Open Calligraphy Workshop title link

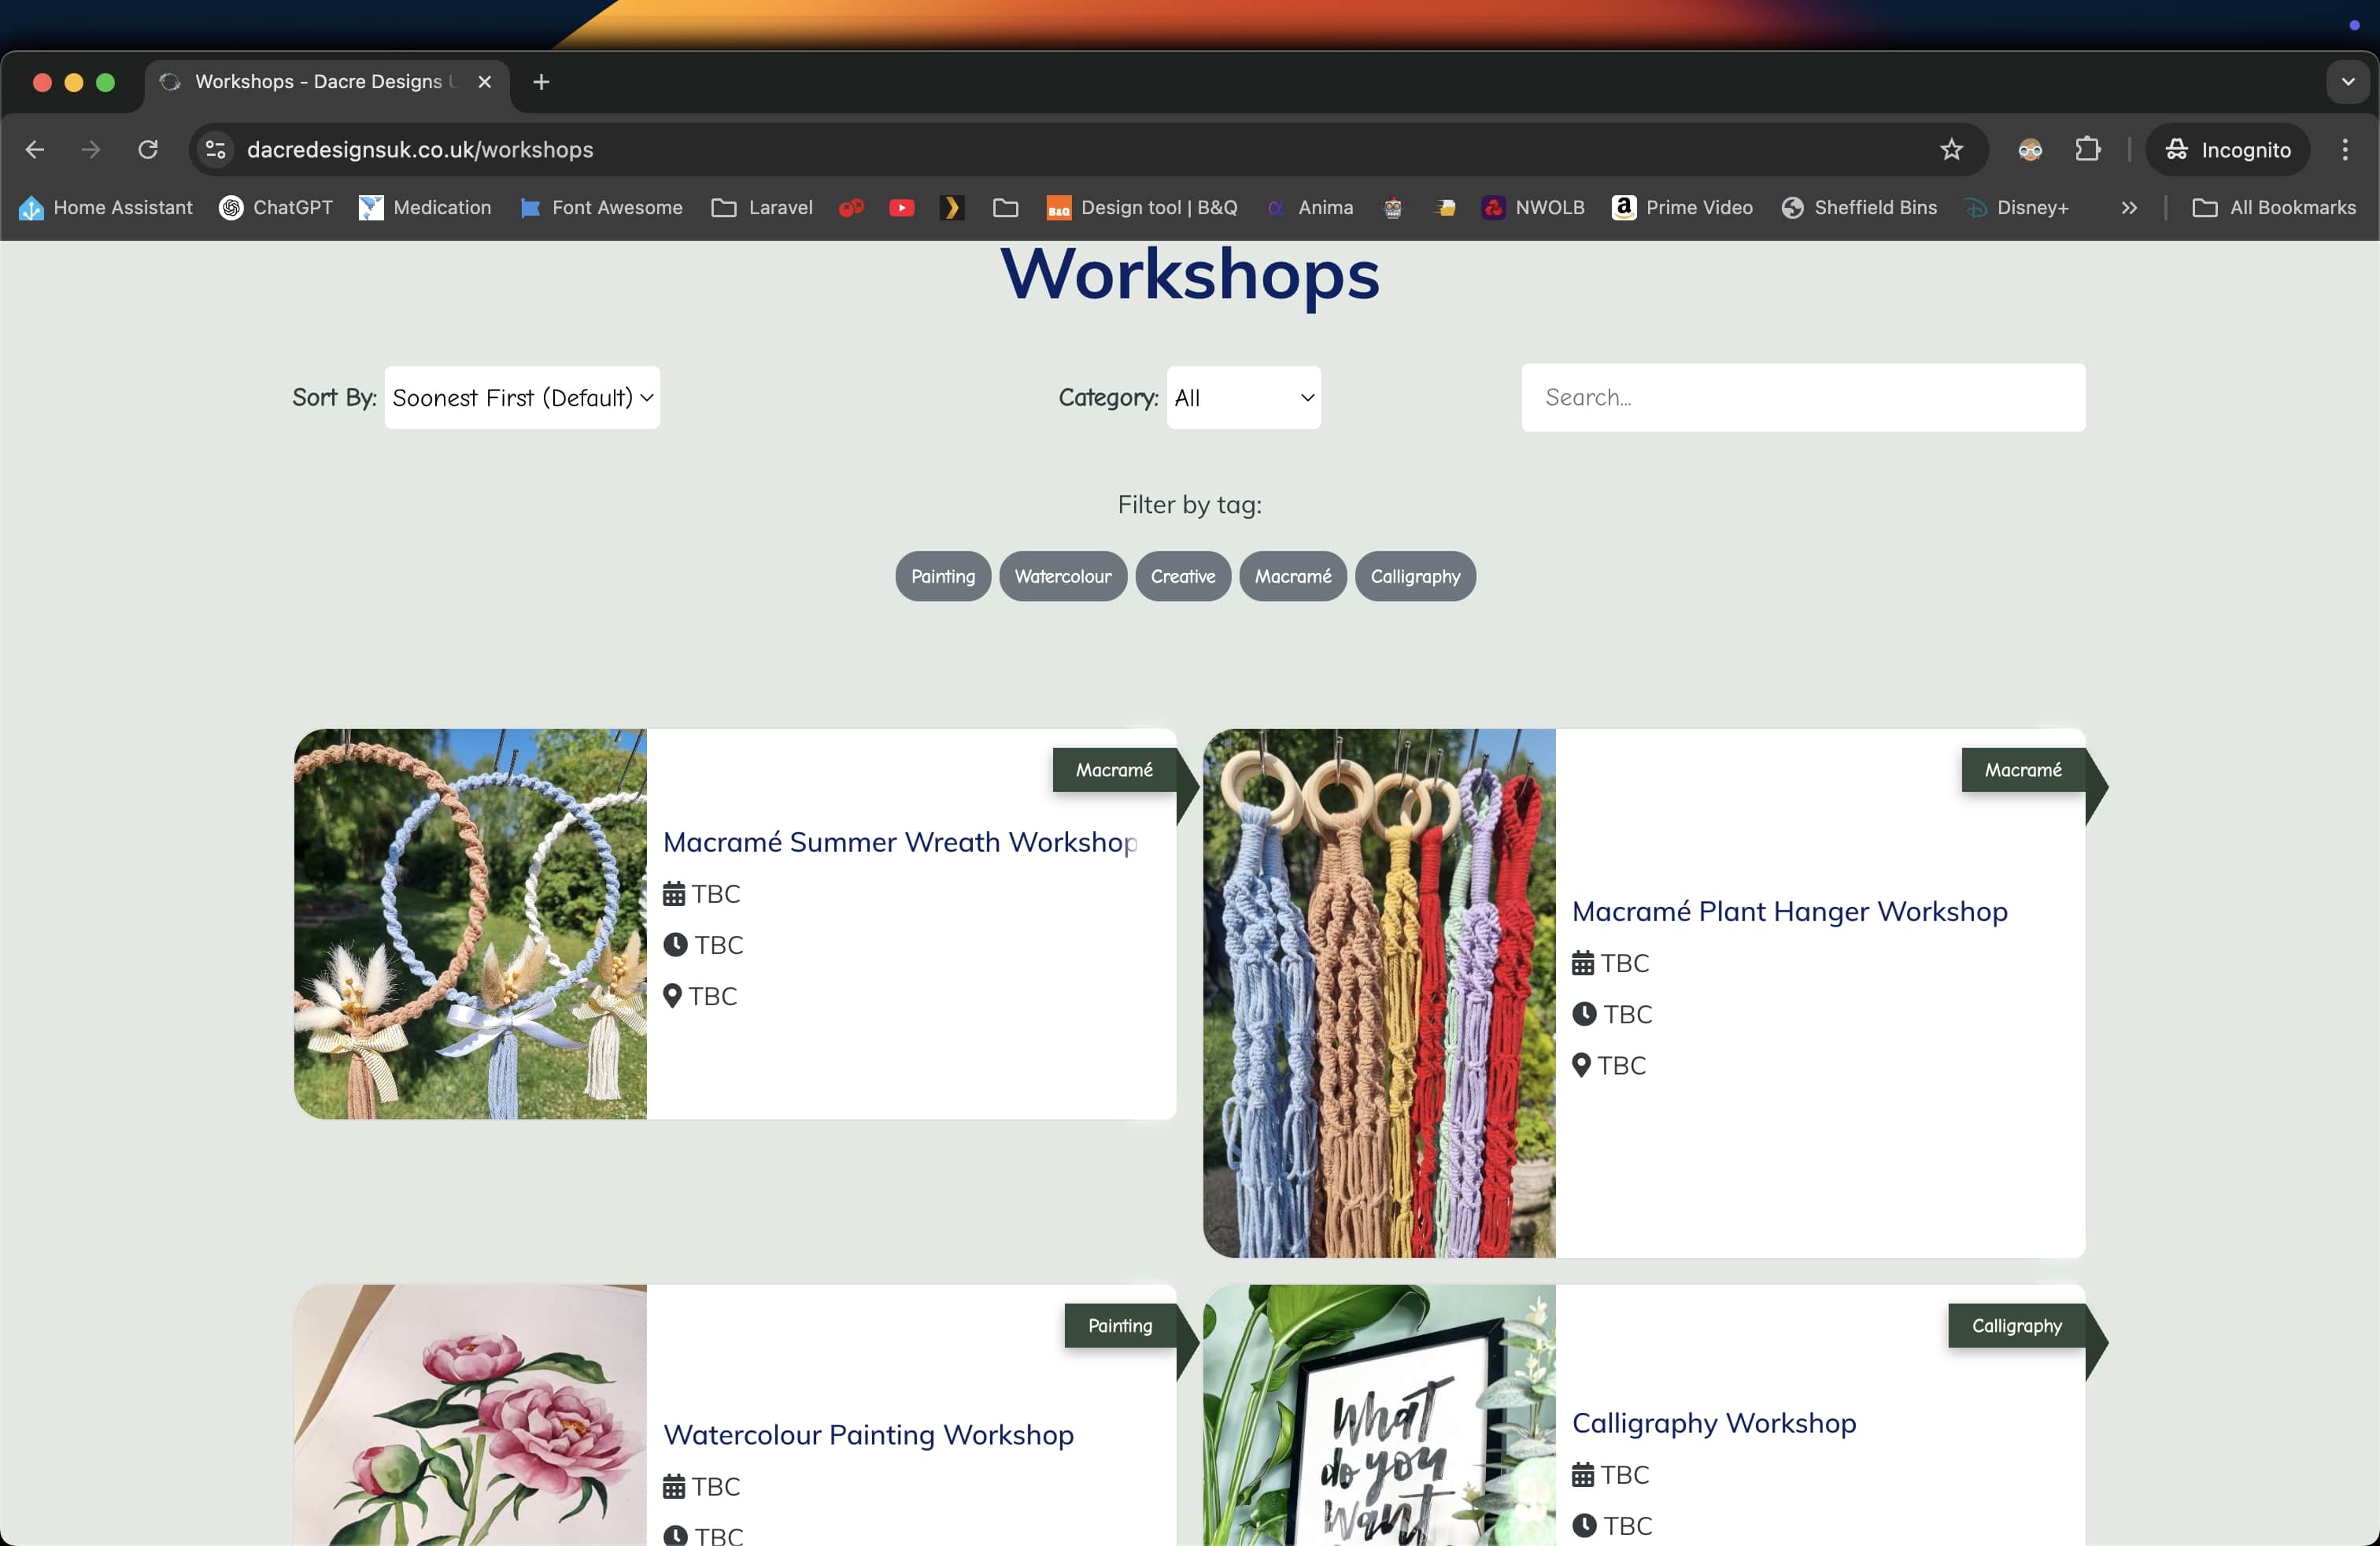[x=1713, y=1423]
